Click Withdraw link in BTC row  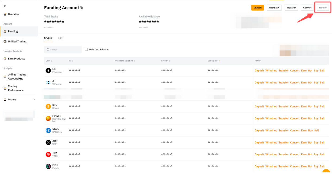[x=271, y=106]
